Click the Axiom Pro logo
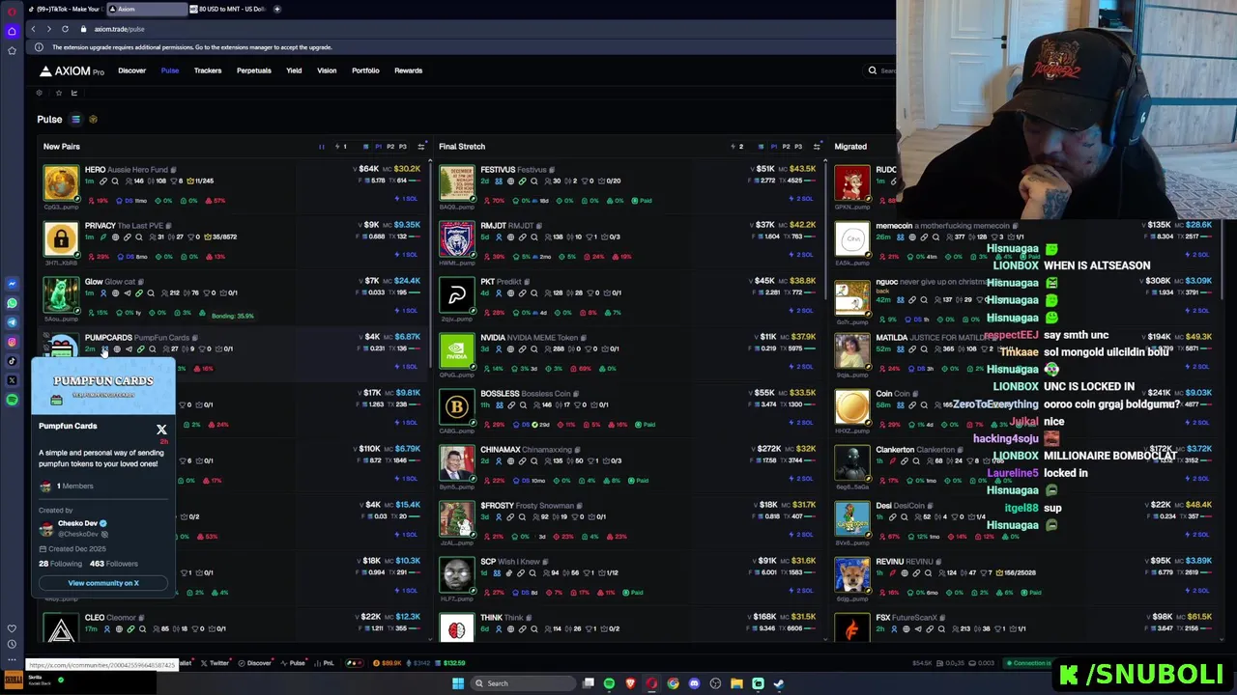The width and height of the screenshot is (1237, 695). tap(72, 70)
